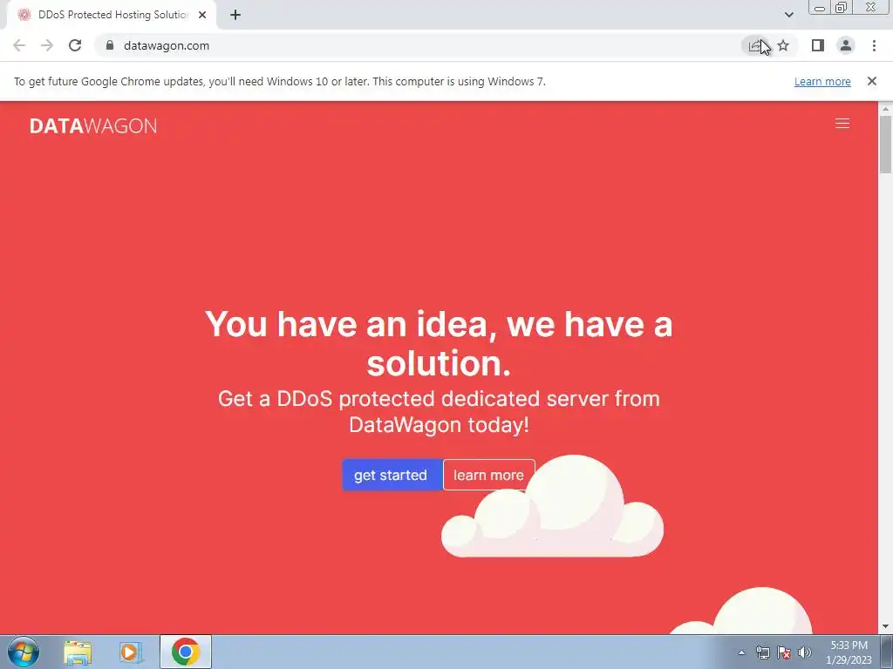Open the Chrome profile menu
Screen dimensions: 893x669
(x=846, y=45)
